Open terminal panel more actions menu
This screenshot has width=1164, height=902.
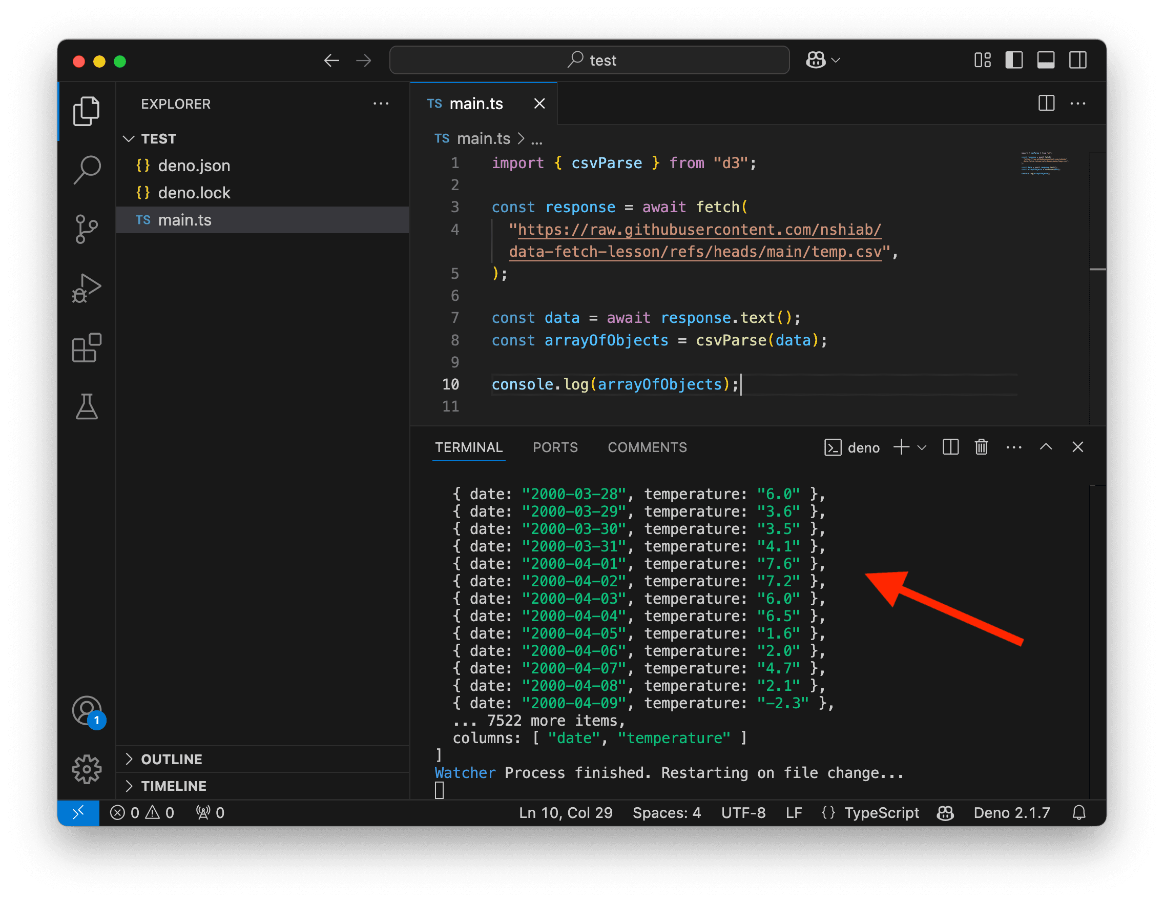[1014, 447]
